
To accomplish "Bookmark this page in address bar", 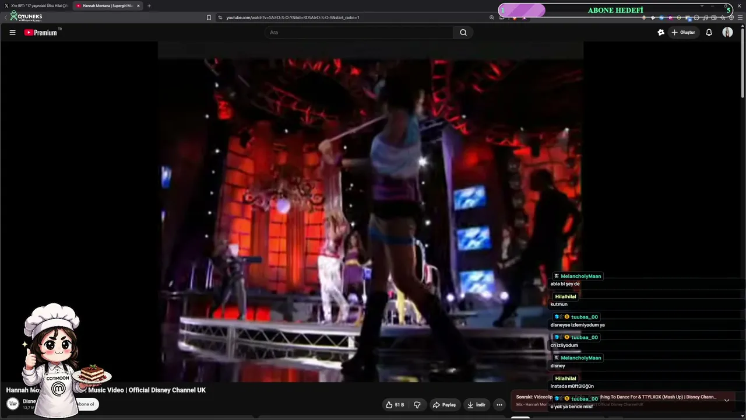I will coord(209,17).
